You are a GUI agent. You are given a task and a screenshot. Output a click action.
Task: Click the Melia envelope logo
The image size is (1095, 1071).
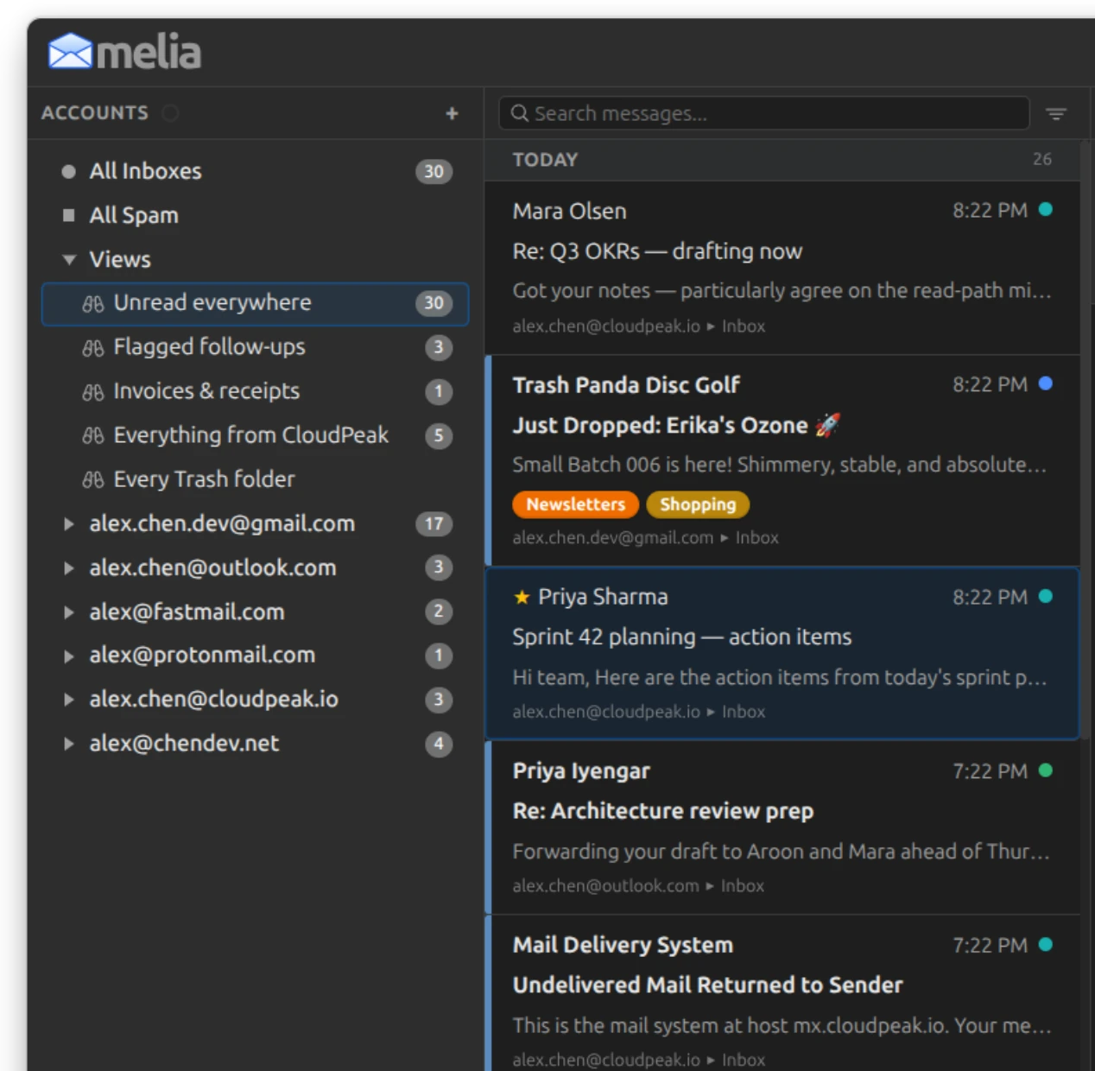click(70, 51)
